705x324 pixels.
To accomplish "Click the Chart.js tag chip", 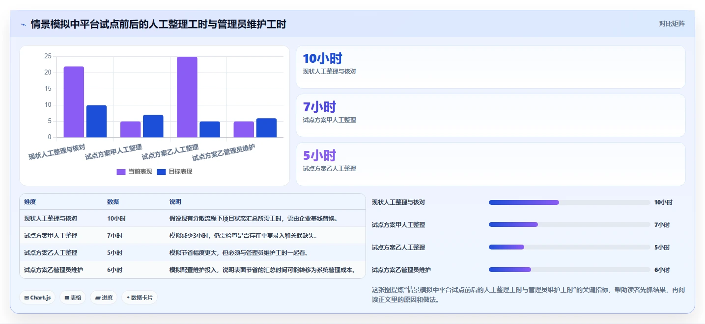I will (37, 298).
